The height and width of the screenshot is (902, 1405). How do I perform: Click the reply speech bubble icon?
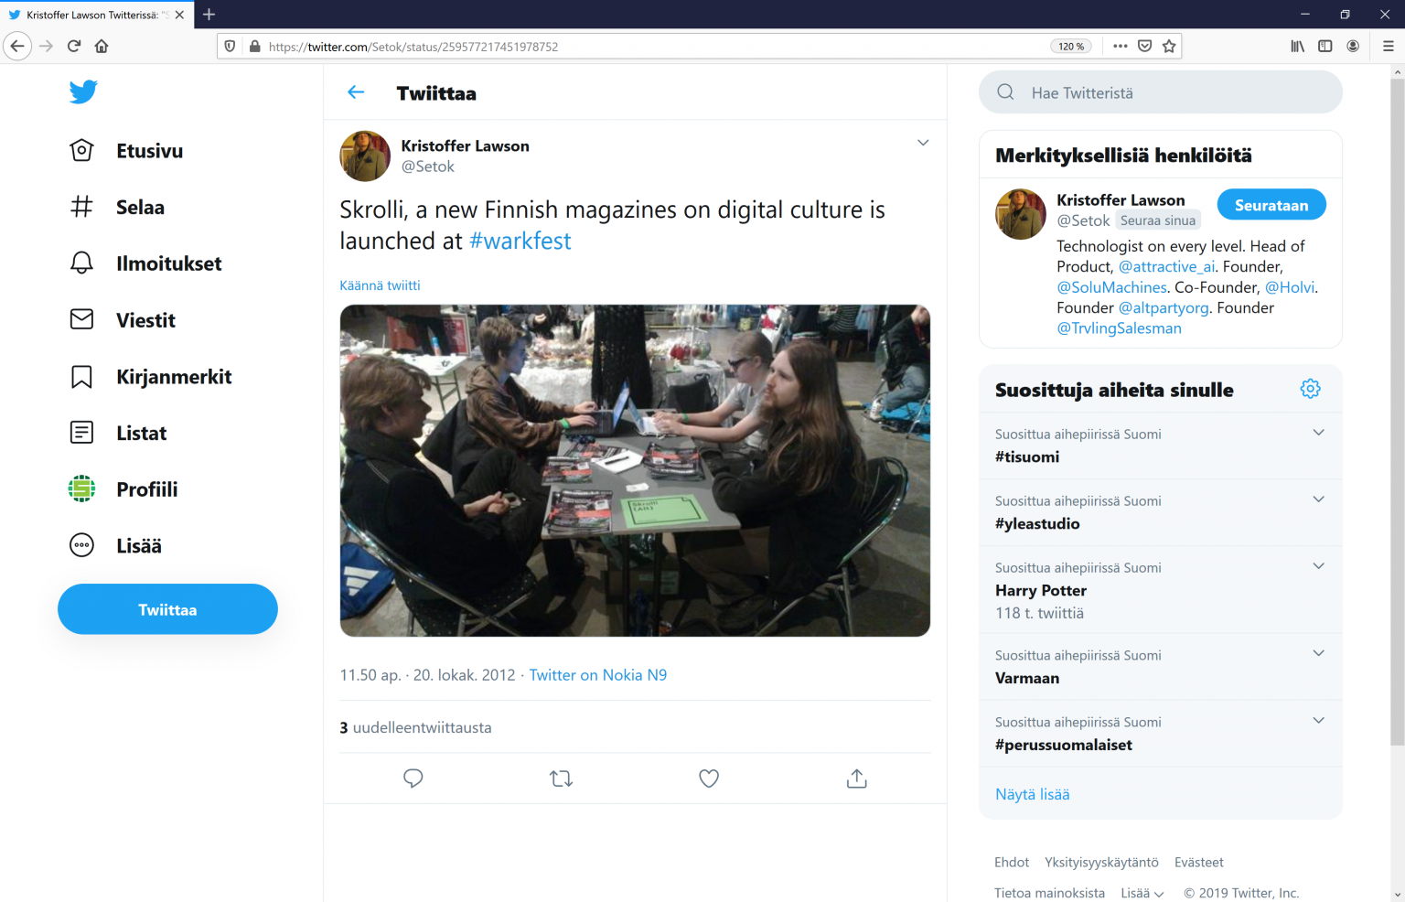click(413, 779)
